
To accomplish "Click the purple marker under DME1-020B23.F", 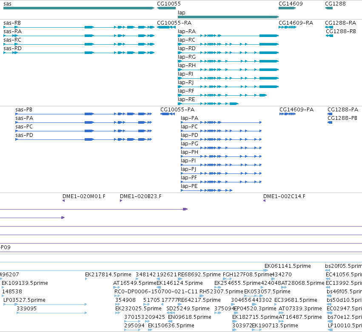I will pyautogui.click(x=121, y=201).
